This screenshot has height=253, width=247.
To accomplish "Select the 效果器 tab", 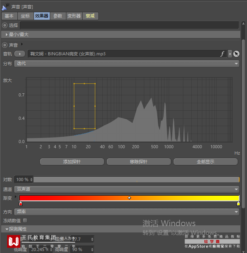I will (42, 16).
